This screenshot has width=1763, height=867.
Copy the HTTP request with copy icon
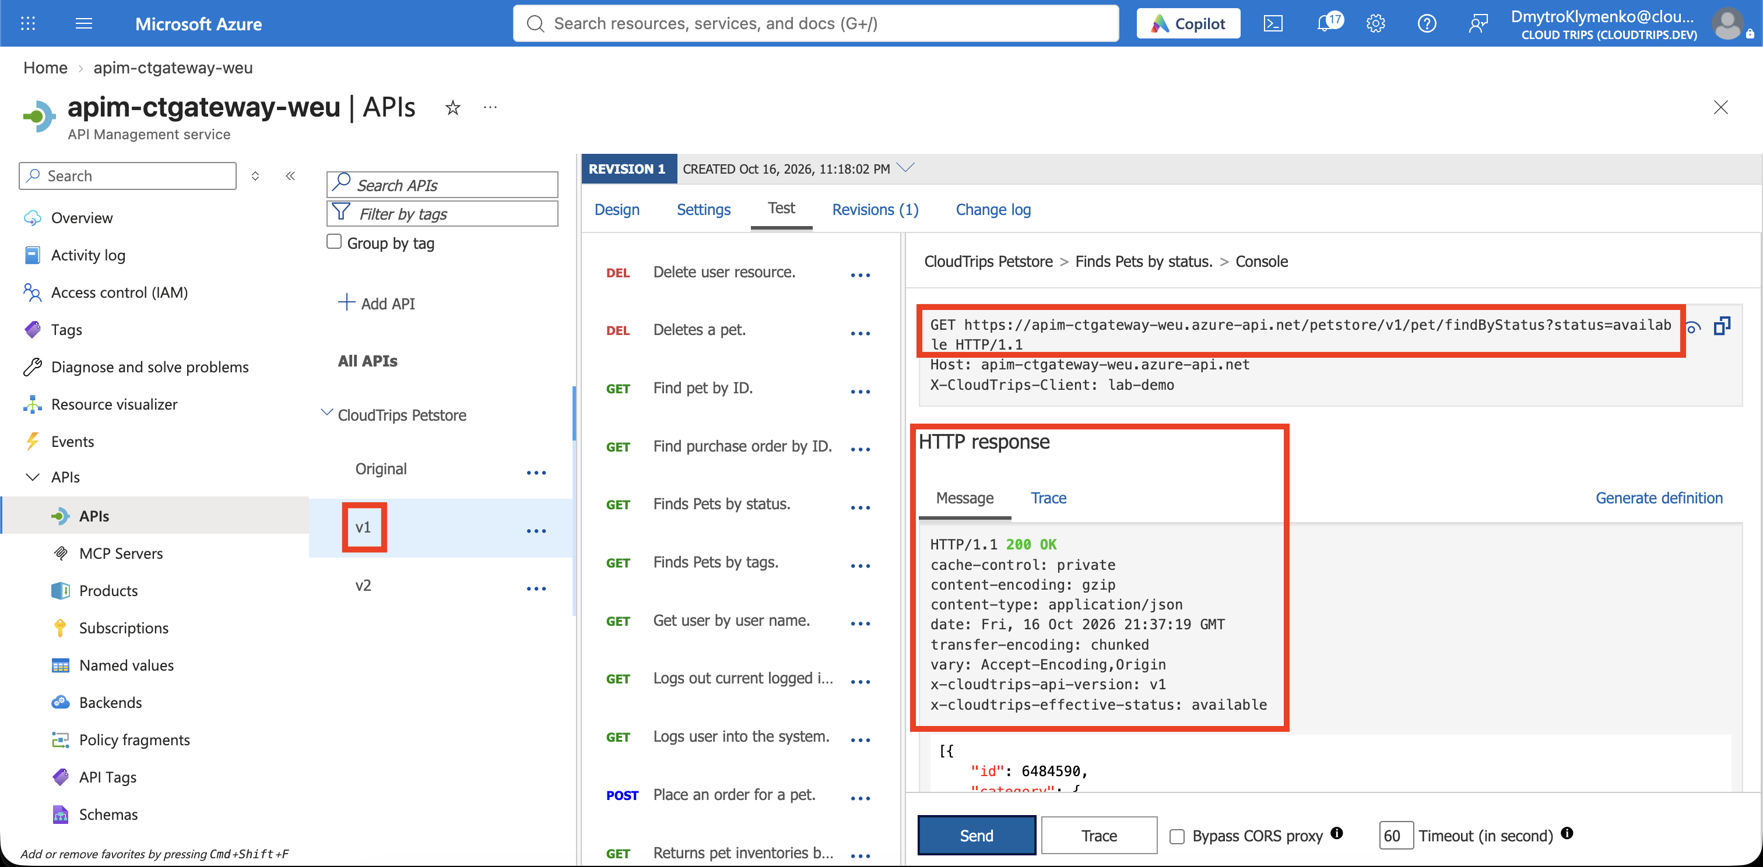1722,326
